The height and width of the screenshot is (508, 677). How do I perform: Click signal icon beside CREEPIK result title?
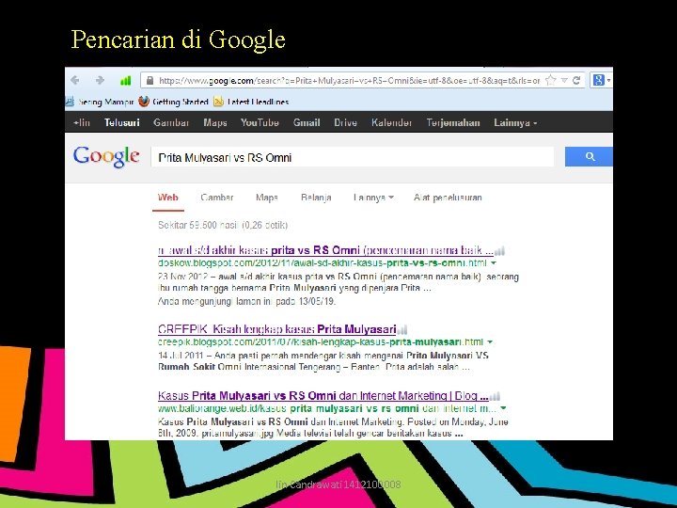[x=402, y=330]
